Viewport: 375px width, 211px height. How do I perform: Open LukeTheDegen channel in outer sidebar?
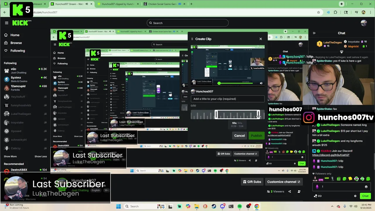tap(25, 114)
